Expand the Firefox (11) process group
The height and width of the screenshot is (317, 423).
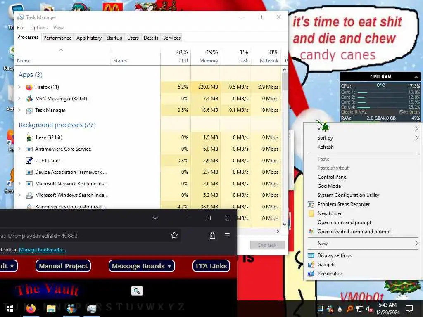(19, 87)
